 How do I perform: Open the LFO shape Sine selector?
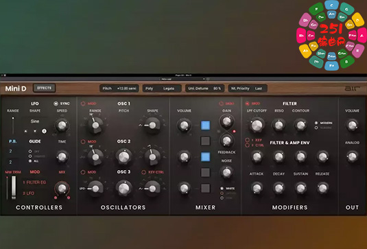(35, 121)
